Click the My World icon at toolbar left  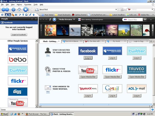(x=2, y=15)
